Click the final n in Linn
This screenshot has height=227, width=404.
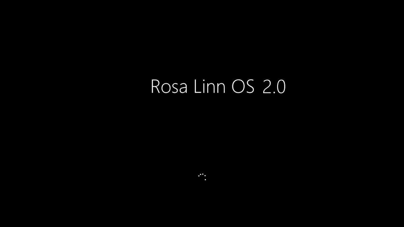pyautogui.click(x=222, y=89)
